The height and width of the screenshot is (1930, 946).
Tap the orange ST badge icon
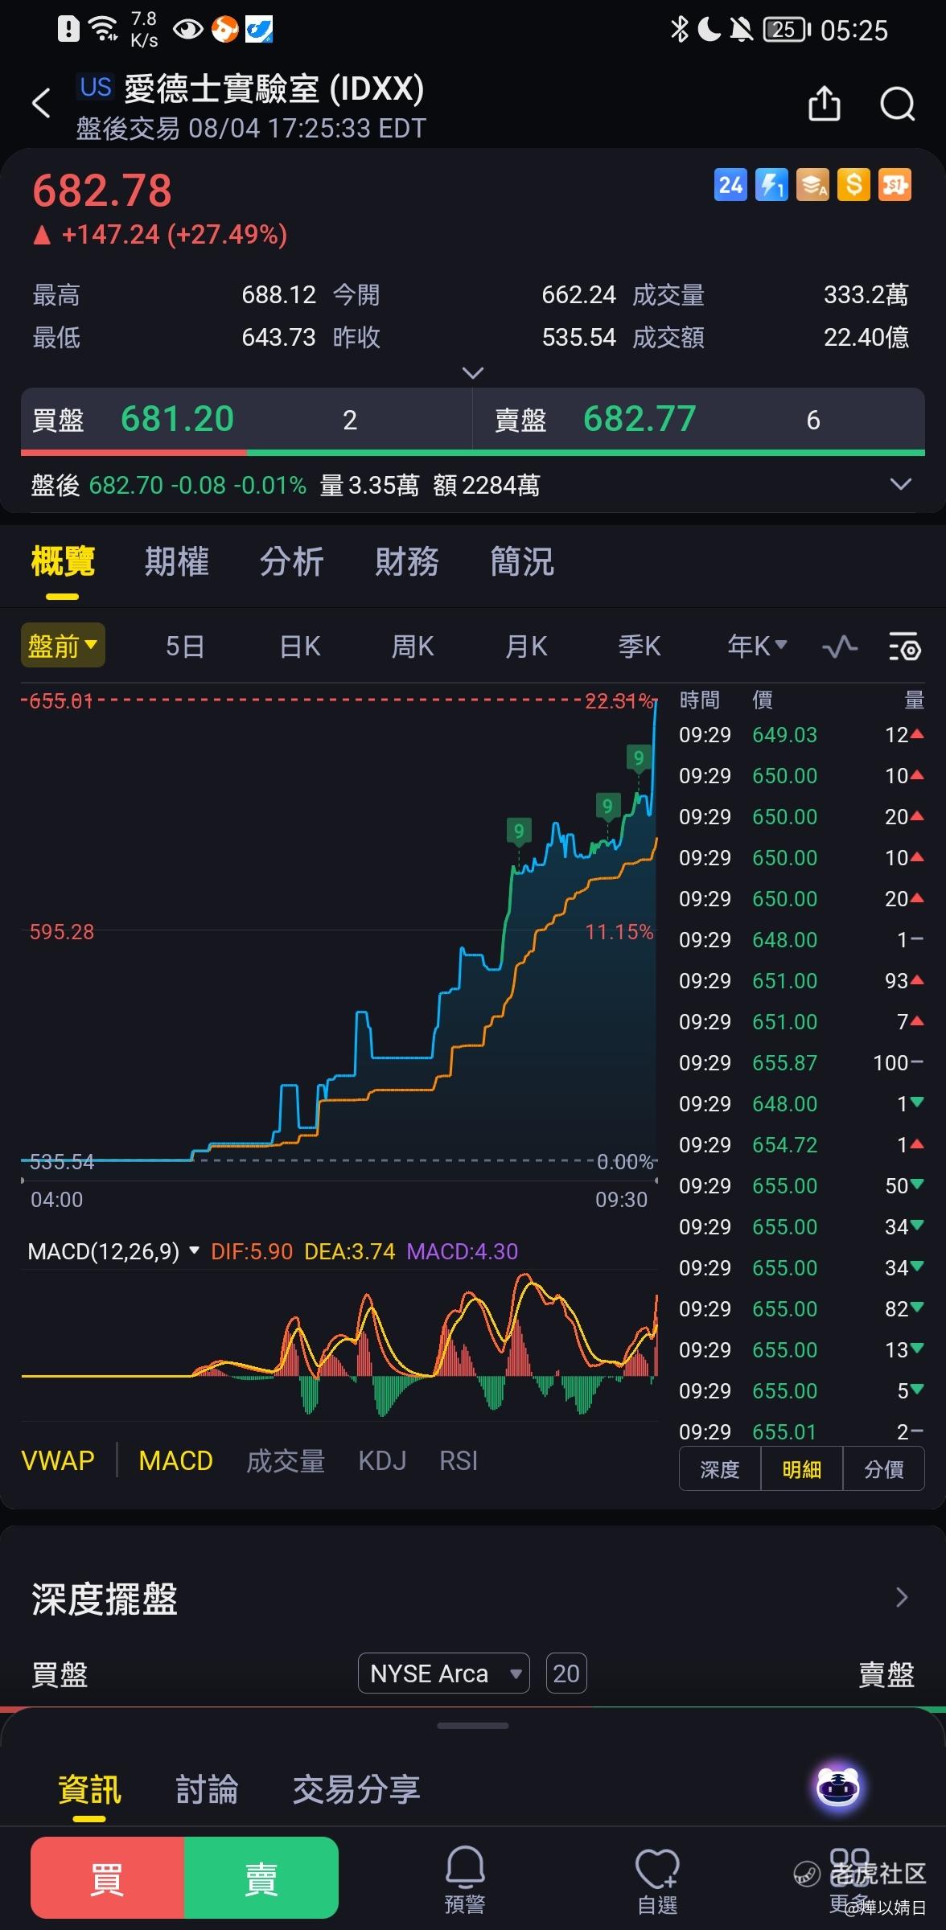(x=895, y=185)
